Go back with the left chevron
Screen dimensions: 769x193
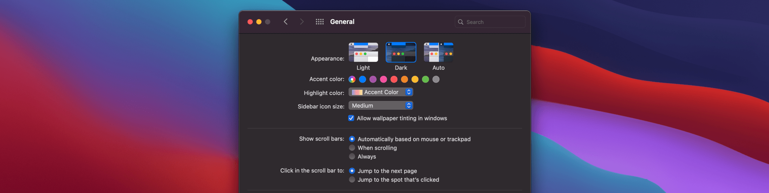pos(286,22)
